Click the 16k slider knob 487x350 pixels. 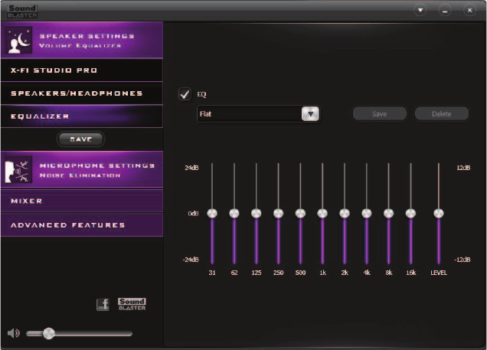coord(410,214)
